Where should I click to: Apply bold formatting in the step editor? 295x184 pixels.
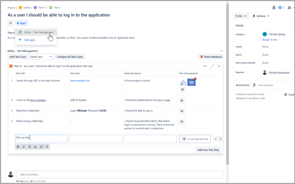point(18,146)
